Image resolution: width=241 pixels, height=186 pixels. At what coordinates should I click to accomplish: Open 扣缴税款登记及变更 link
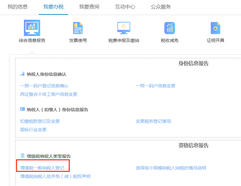[x=40, y=121]
